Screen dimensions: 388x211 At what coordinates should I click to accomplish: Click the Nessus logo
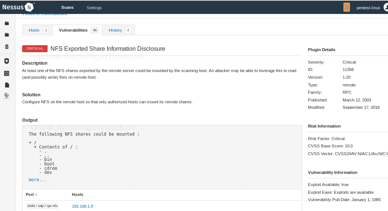coord(18,7)
